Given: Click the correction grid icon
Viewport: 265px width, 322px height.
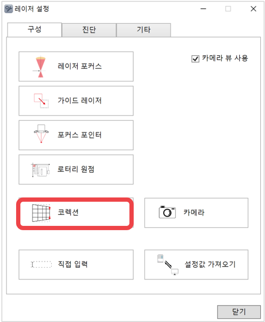Looking at the screenshot, I should coord(41,213).
